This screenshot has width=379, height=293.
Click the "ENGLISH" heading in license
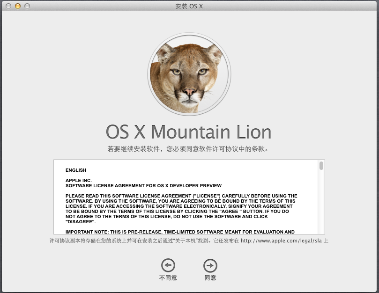[x=76, y=170]
